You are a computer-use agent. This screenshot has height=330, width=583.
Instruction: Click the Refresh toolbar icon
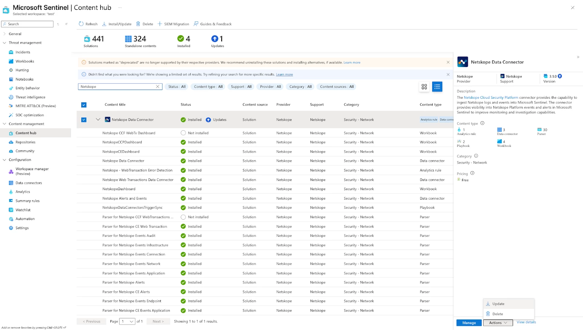[81, 24]
